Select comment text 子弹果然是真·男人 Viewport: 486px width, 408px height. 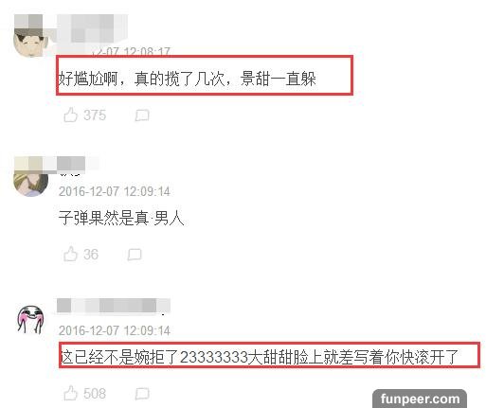coord(121,218)
